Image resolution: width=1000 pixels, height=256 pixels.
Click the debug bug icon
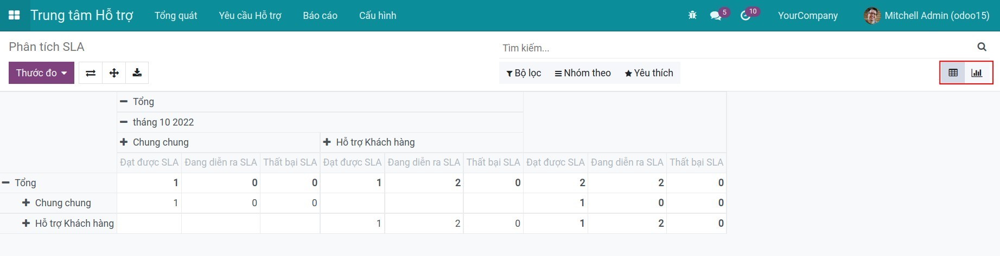(692, 16)
